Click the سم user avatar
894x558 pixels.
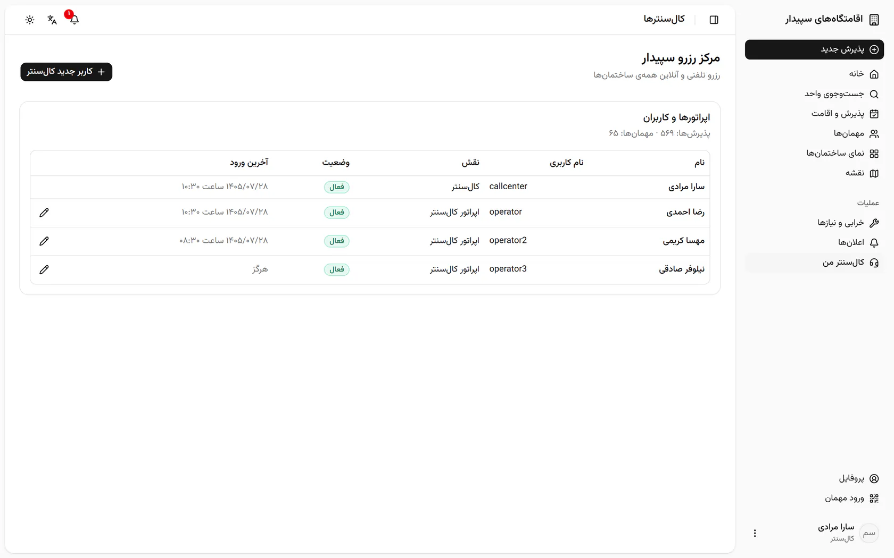869,533
